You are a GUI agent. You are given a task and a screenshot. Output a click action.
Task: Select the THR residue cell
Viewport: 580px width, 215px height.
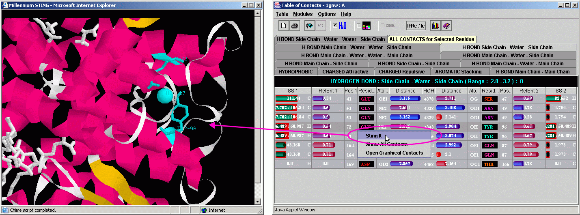[x=490, y=164]
